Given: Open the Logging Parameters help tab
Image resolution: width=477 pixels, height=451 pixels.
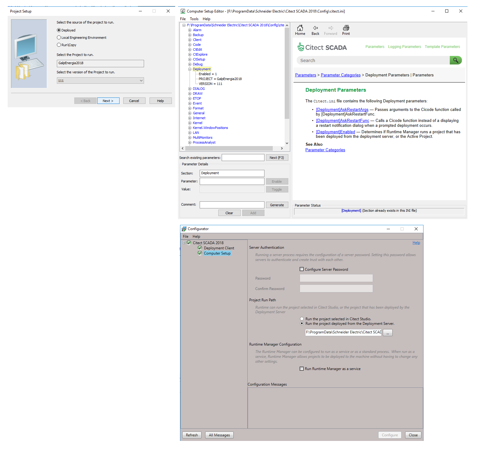Looking at the screenshot, I should (405, 47).
